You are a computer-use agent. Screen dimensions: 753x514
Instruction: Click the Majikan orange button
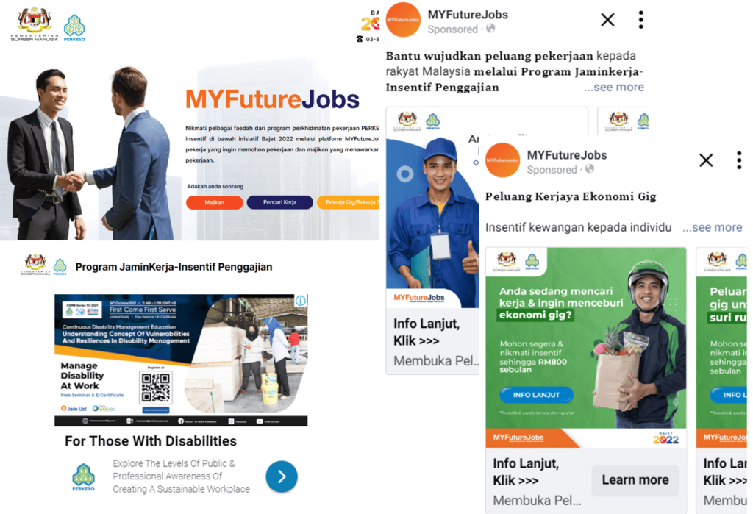click(214, 202)
